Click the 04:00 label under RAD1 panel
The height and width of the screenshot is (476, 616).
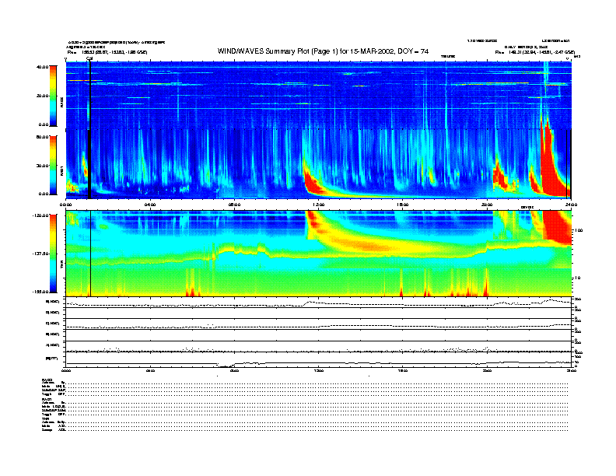point(150,205)
